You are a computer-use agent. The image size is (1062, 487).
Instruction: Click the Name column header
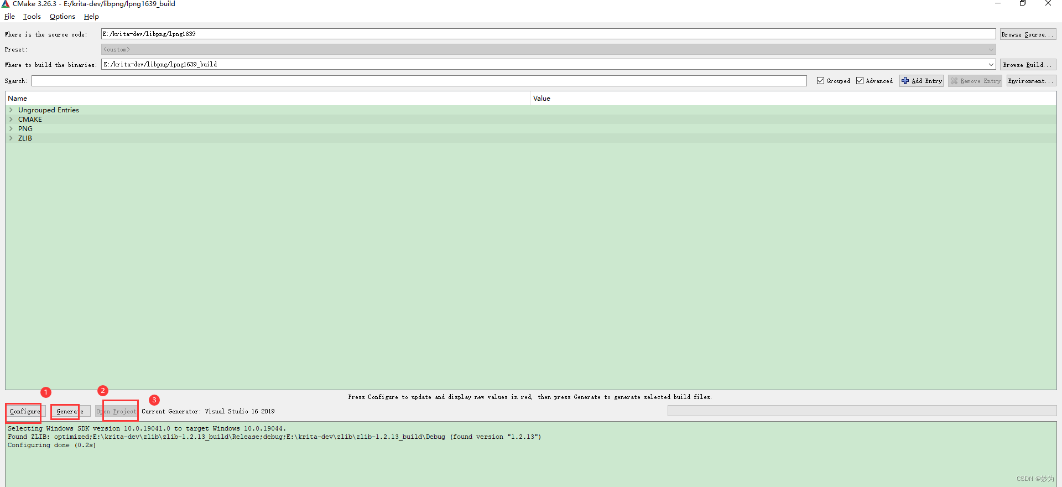(x=268, y=99)
